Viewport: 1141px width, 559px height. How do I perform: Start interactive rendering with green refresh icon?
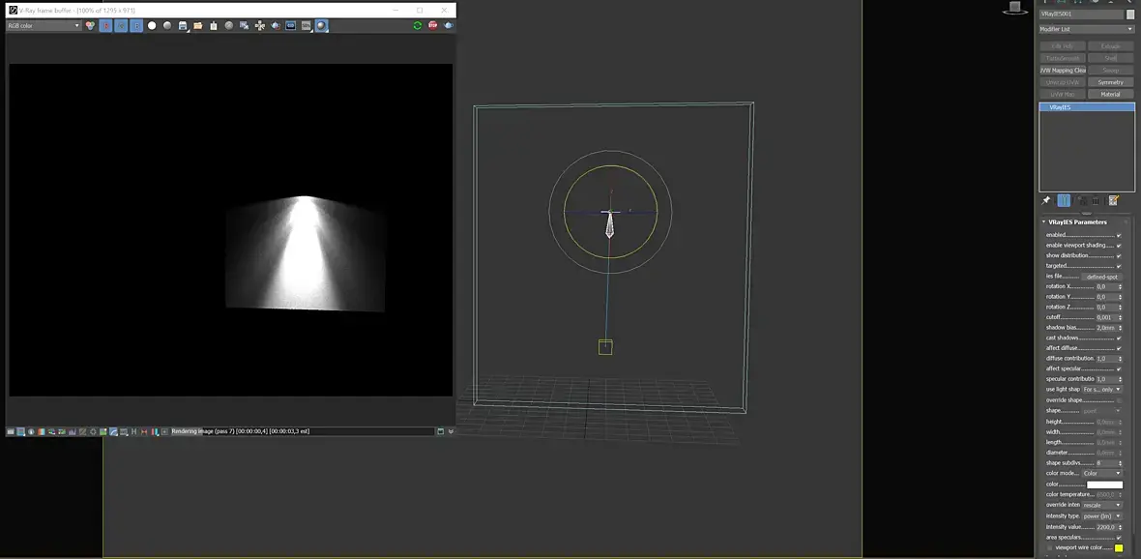(x=417, y=25)
